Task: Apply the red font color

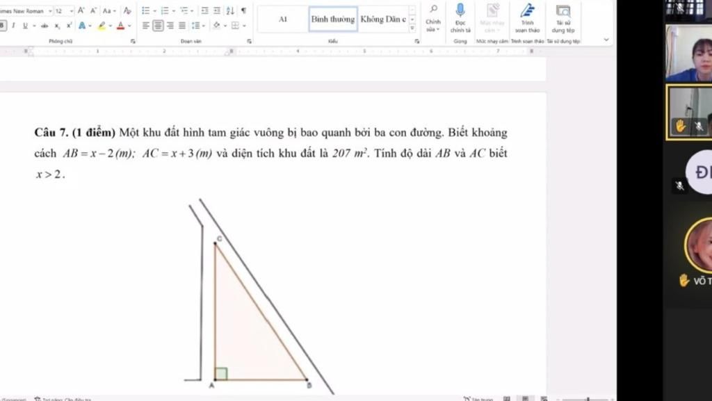Action: tap(120, 26)
